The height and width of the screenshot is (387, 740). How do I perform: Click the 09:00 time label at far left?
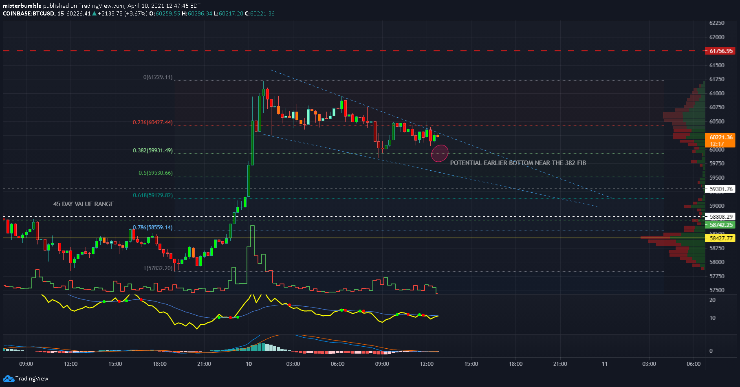coord(26,364)
